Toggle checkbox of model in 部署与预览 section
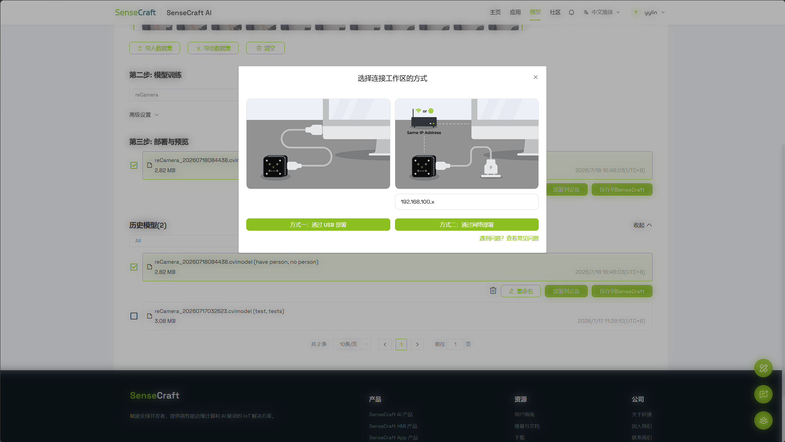This screenshot has width=785, height=442. [134, 165]
